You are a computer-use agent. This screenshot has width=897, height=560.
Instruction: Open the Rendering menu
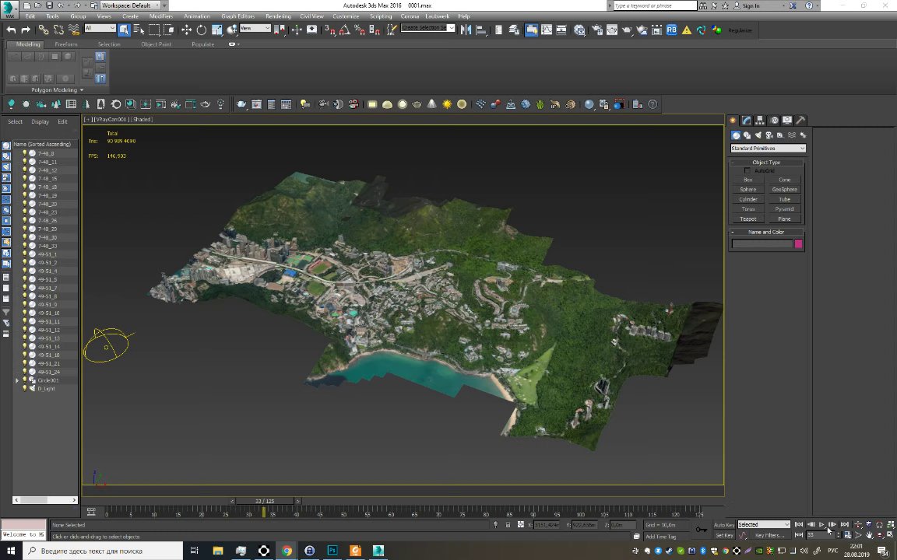278,16
